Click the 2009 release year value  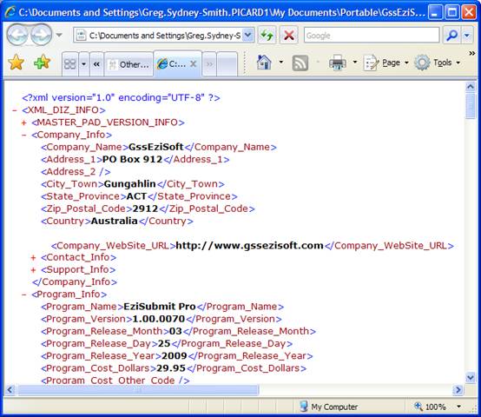click(x=175, y=355)
